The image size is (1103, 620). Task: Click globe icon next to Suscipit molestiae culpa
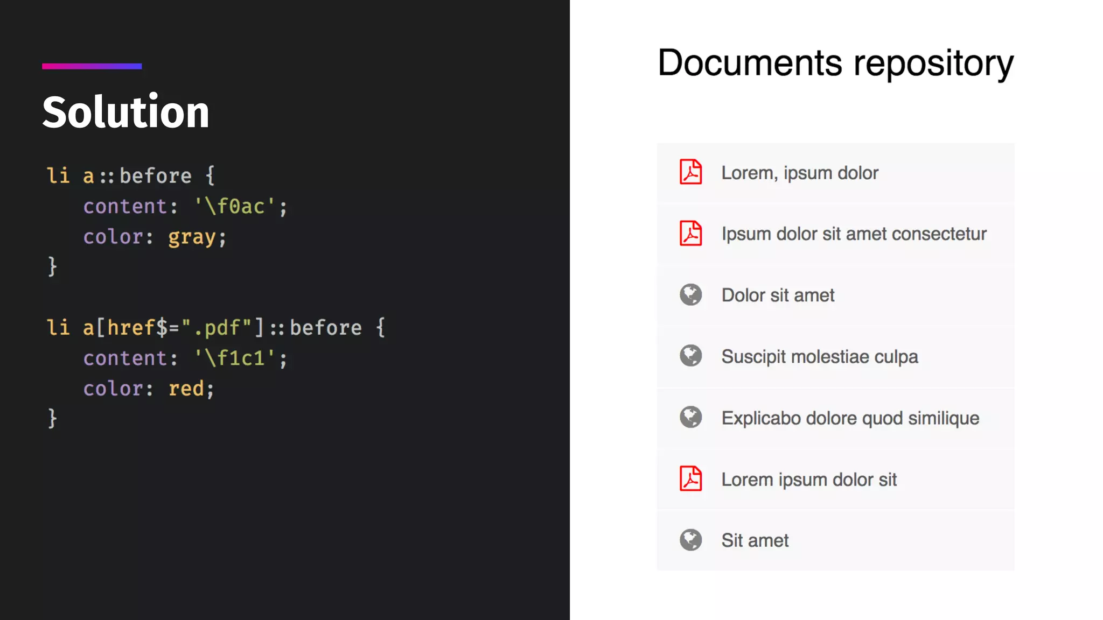pyautogui.click(x=690, y=356)
